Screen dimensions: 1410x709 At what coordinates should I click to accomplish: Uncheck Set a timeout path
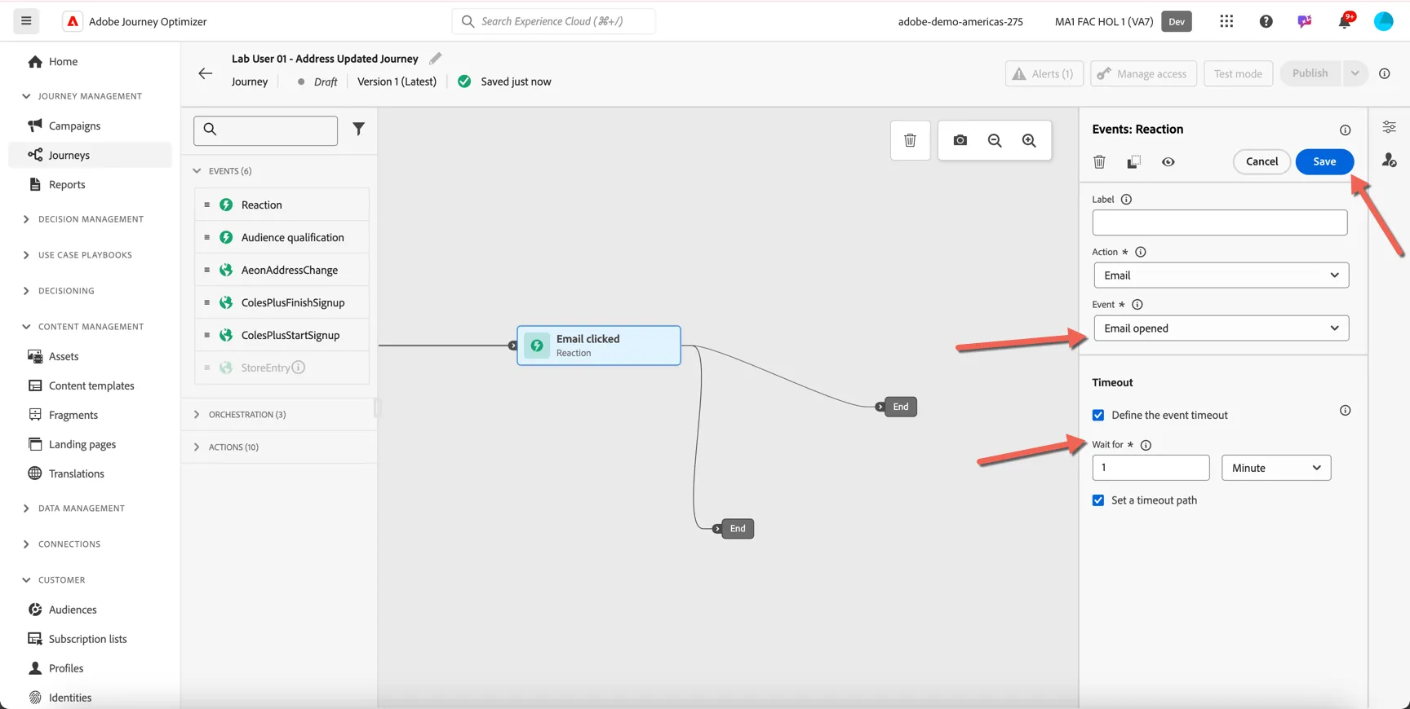(x=1098, y=500)
